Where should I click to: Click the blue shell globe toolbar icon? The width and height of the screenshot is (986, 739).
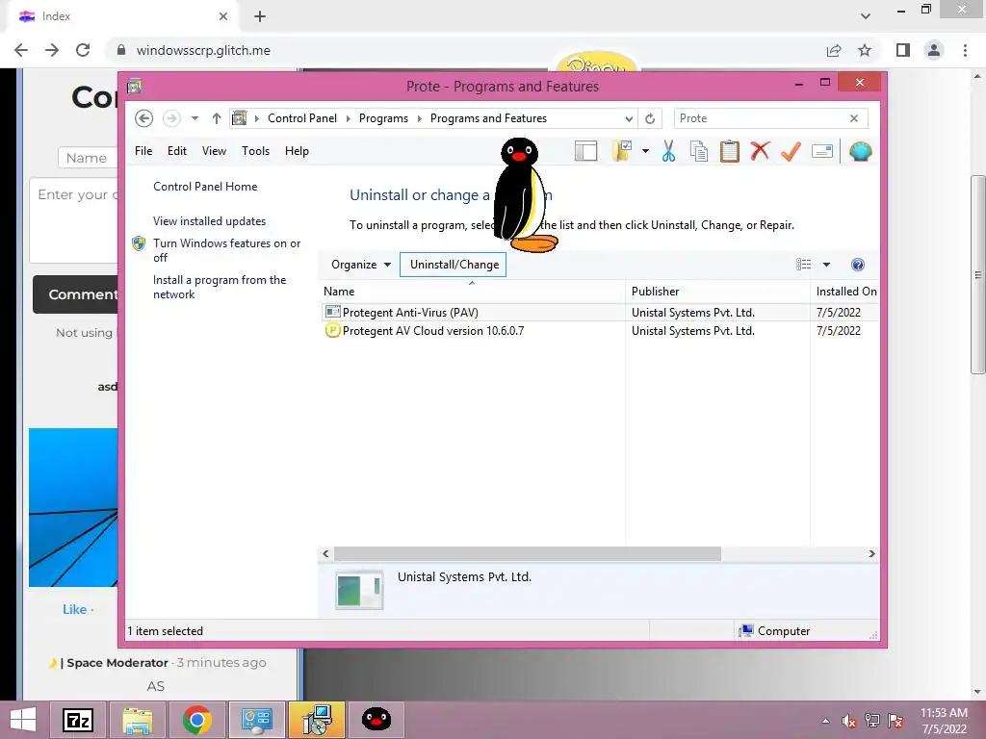860,151
